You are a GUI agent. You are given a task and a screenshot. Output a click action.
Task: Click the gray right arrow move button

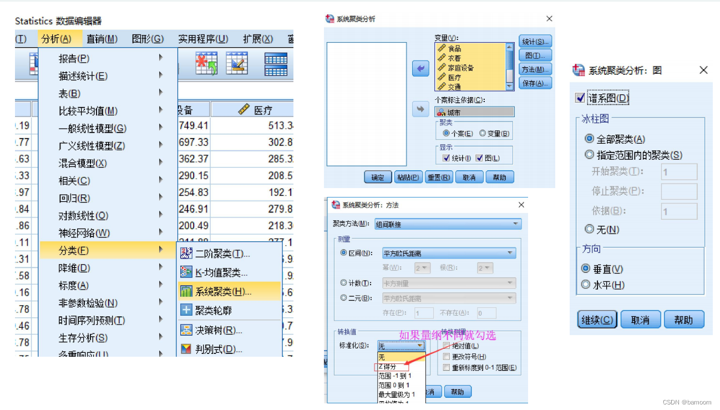click(x=420, y=109)
